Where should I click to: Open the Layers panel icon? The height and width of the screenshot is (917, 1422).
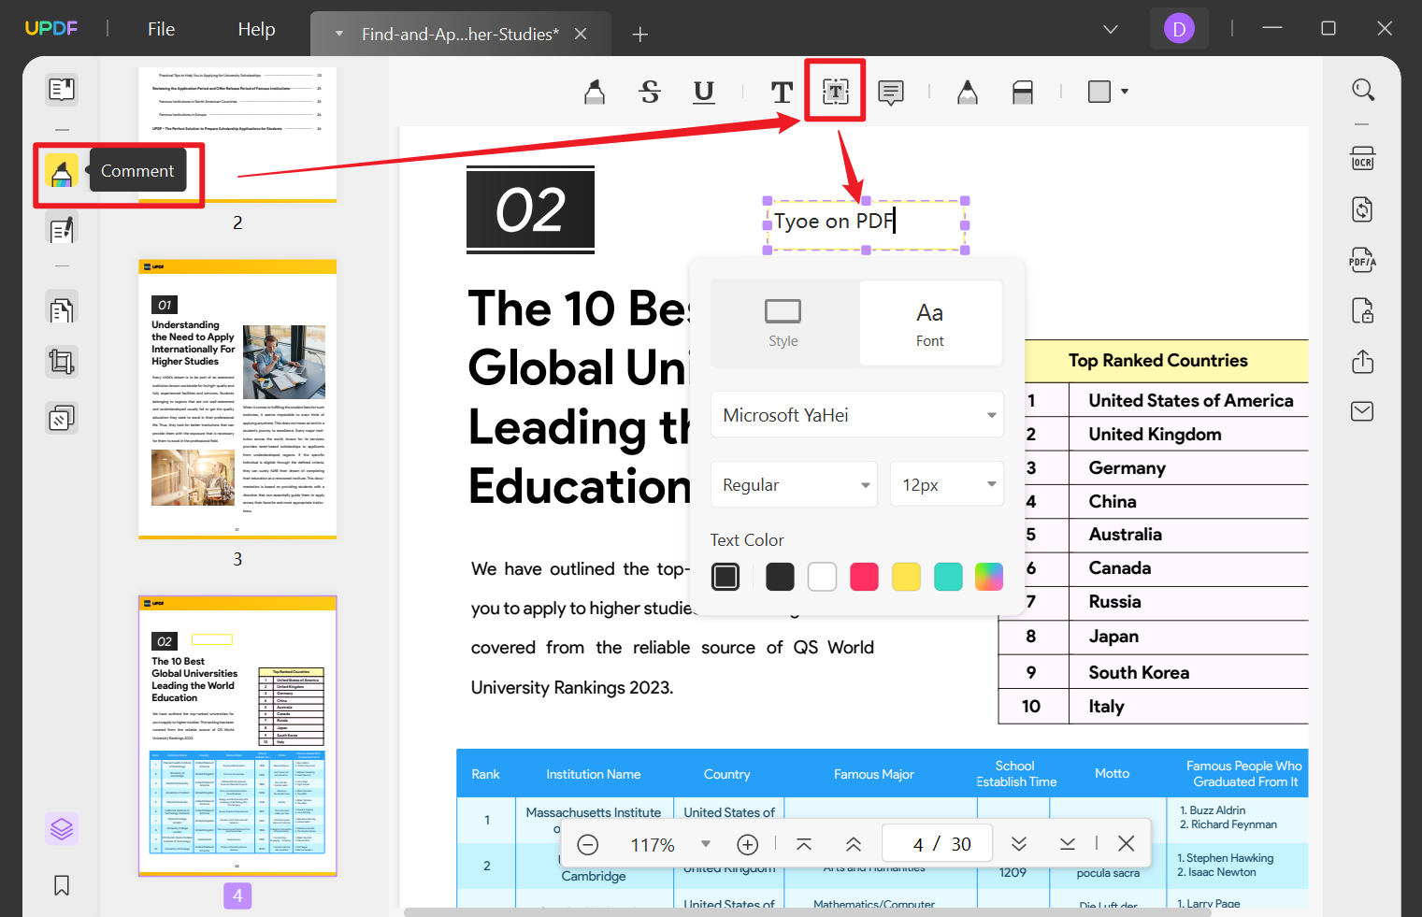click(62, 829)
